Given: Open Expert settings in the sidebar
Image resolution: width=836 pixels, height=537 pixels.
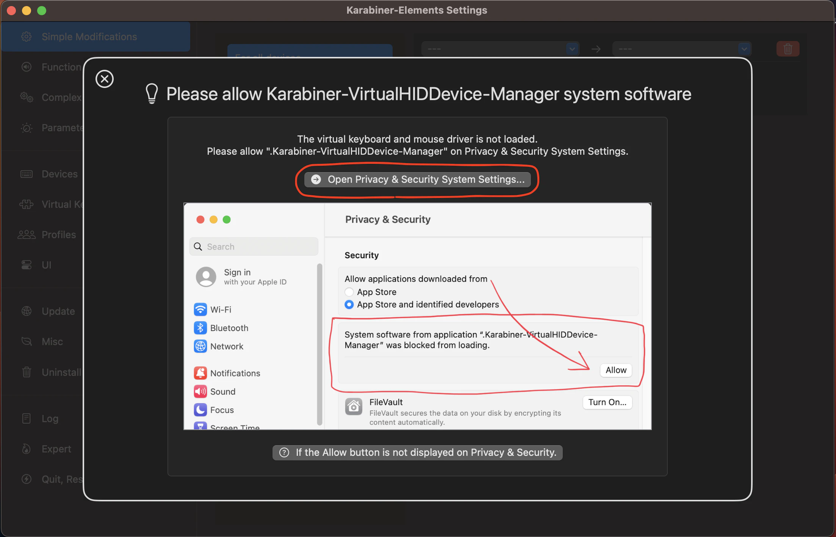Looking at the screenshot, I should [56, 449].
